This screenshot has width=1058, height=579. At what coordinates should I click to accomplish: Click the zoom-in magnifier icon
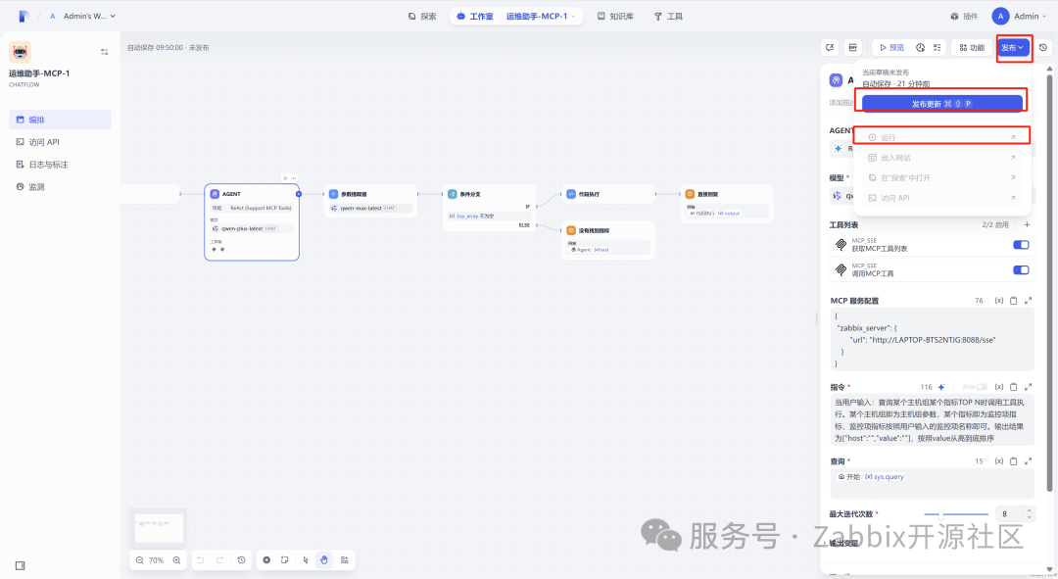click(176, 559)
